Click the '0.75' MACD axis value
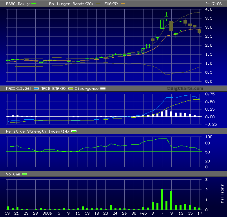This screenshot has width=227, height=217. (x=210, y=94)
